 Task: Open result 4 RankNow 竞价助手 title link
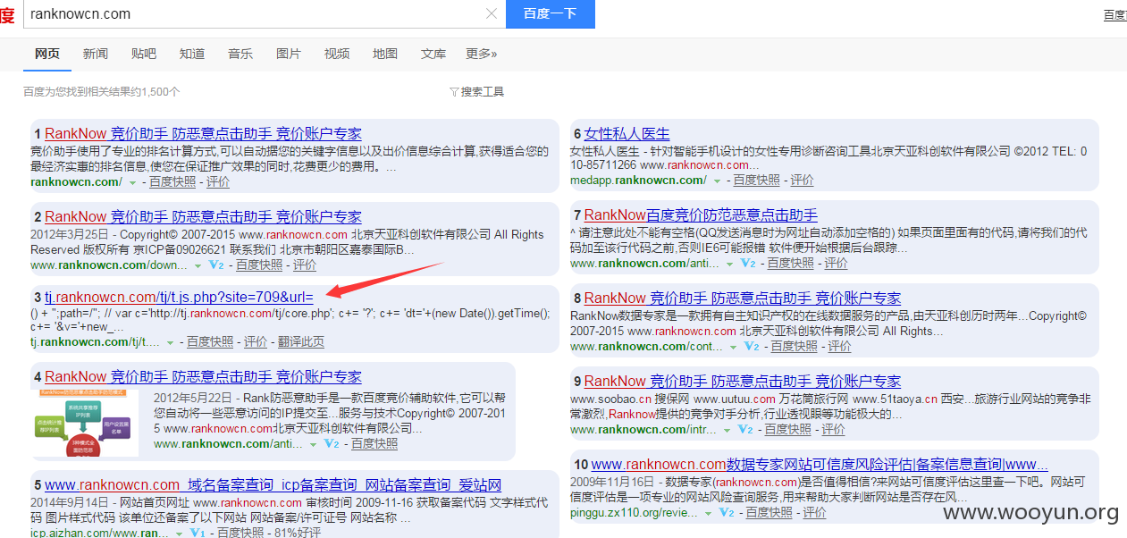203,377
